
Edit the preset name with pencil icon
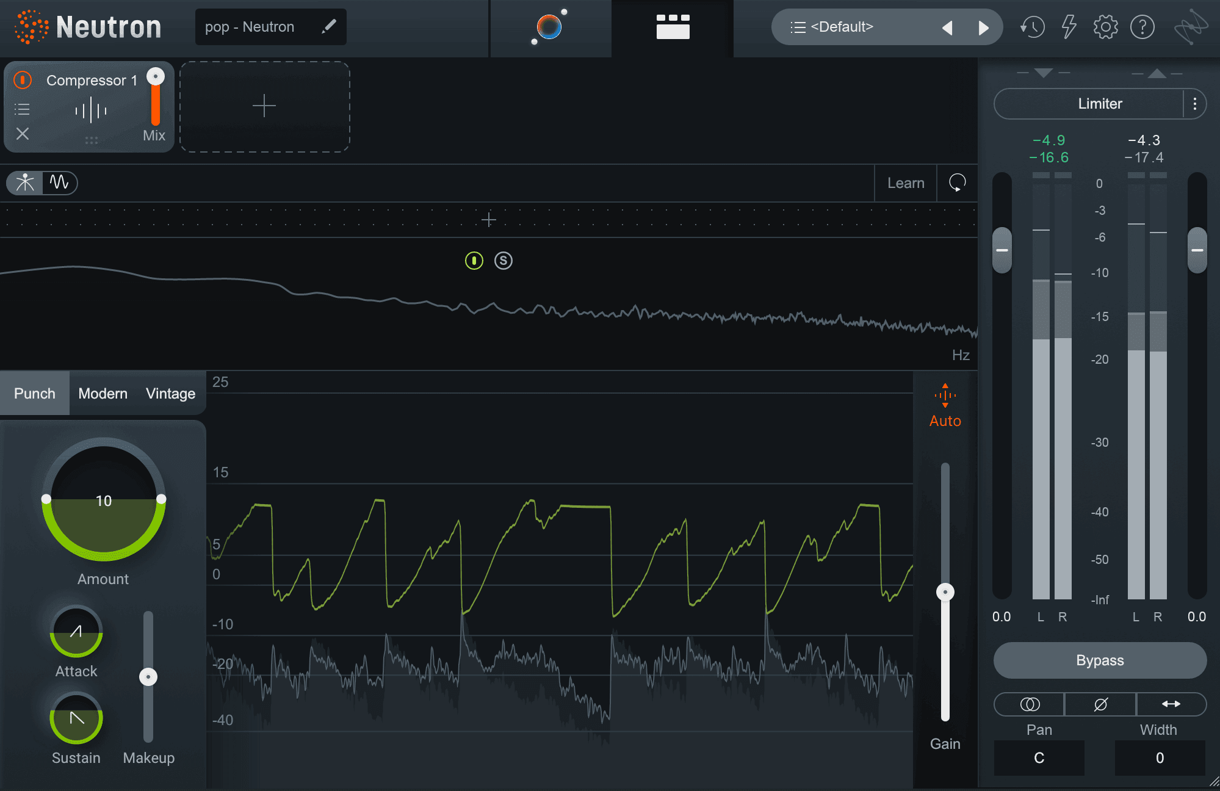pyautogui.click(x=329, y=26)
